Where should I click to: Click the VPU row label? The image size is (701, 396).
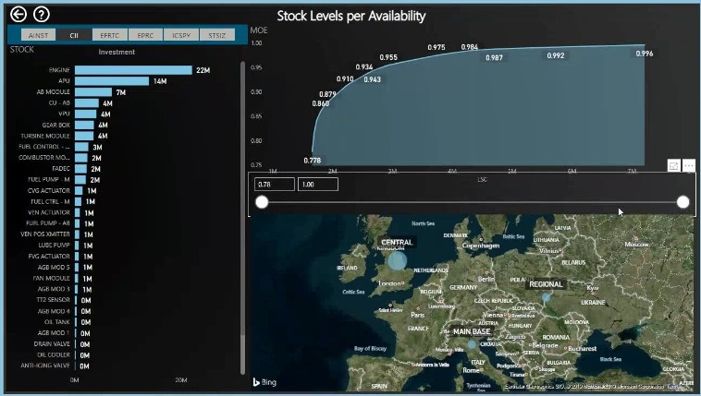pyautogui.click(x=64, y=114)
